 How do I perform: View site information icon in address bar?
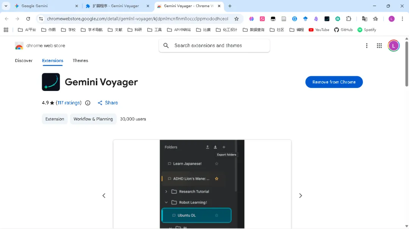41,19
